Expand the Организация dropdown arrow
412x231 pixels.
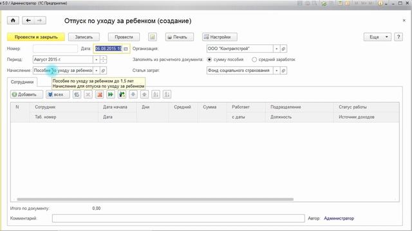276,49
